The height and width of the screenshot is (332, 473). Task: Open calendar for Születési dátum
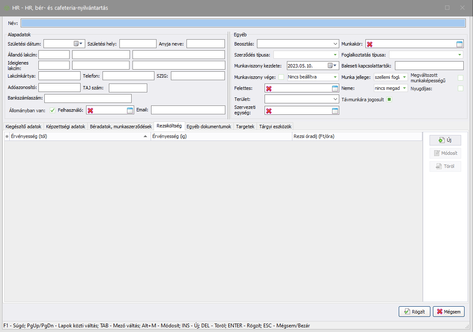(76, 43)
